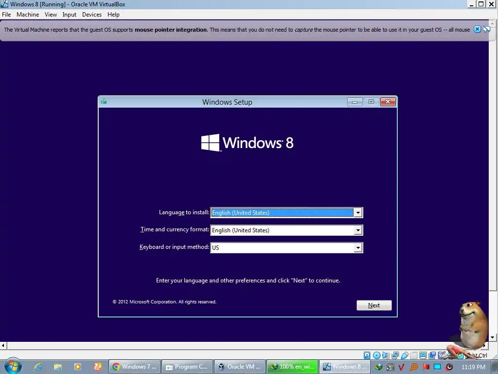Viewport: 498px width, 374px height.
Task: Click the horizontal scrollbar left arrow
Action: [x=3, y=345]
